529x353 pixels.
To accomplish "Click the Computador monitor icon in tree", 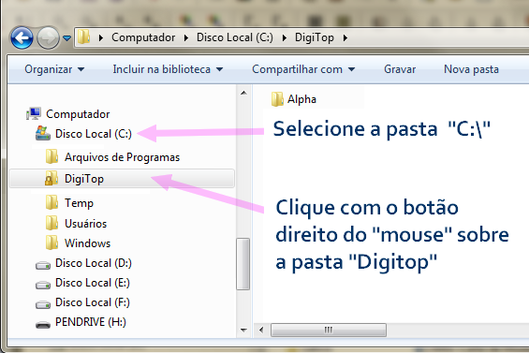I will (34, 113).
